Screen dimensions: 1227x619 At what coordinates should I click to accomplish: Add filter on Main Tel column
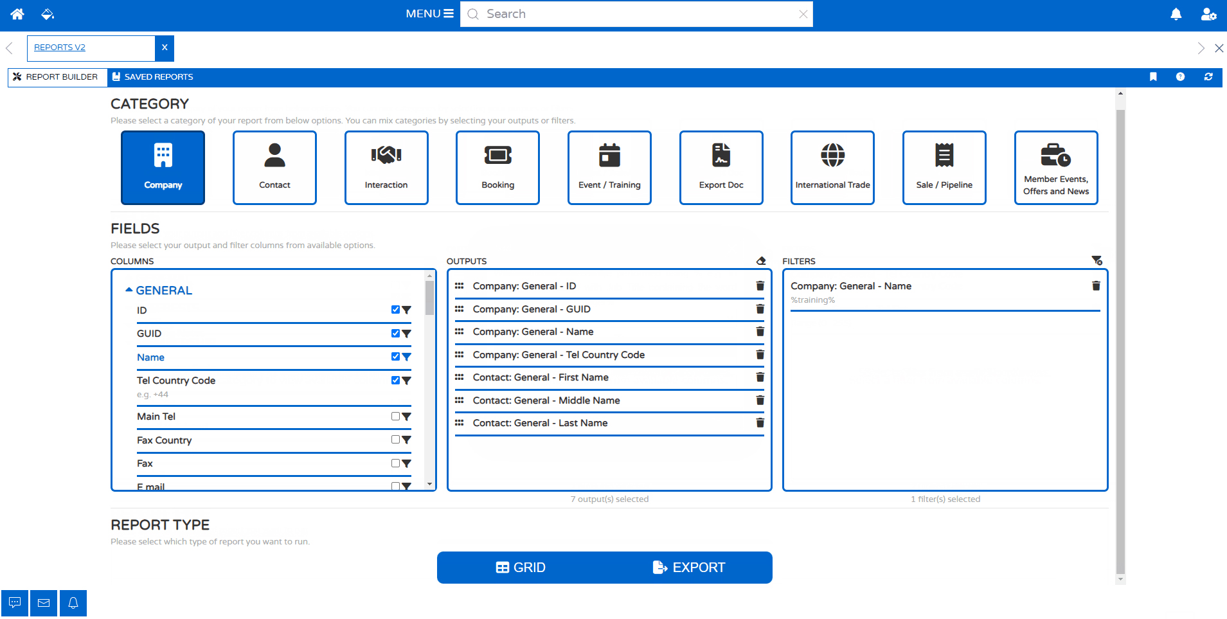(x=406, y=417)
